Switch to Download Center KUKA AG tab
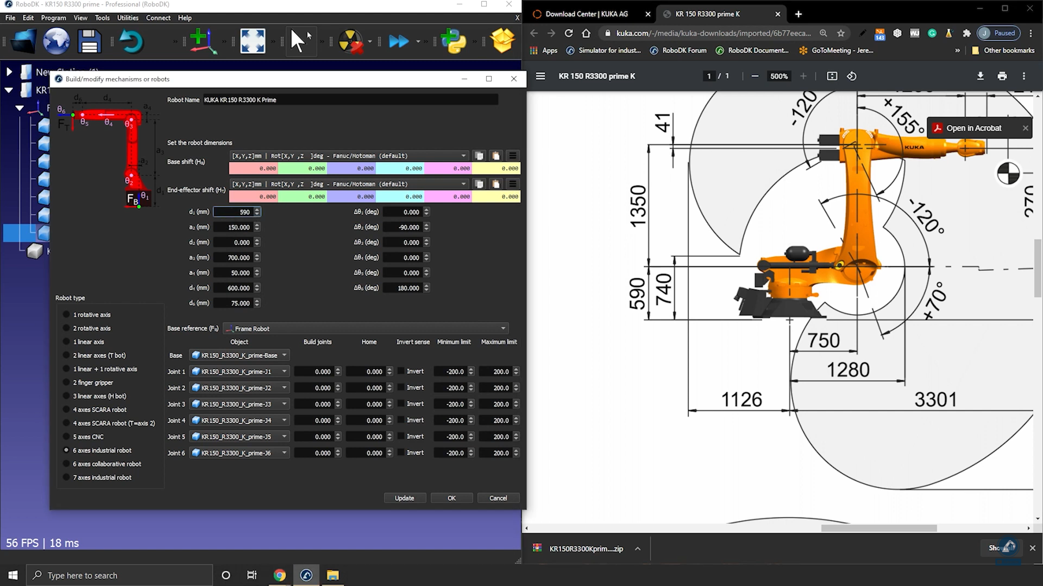This screenshot has height=586, width=1043. coord(586,14)
